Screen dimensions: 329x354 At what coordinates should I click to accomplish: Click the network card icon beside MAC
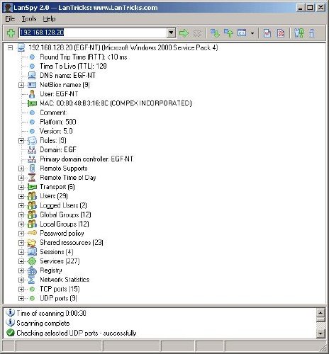32,103
